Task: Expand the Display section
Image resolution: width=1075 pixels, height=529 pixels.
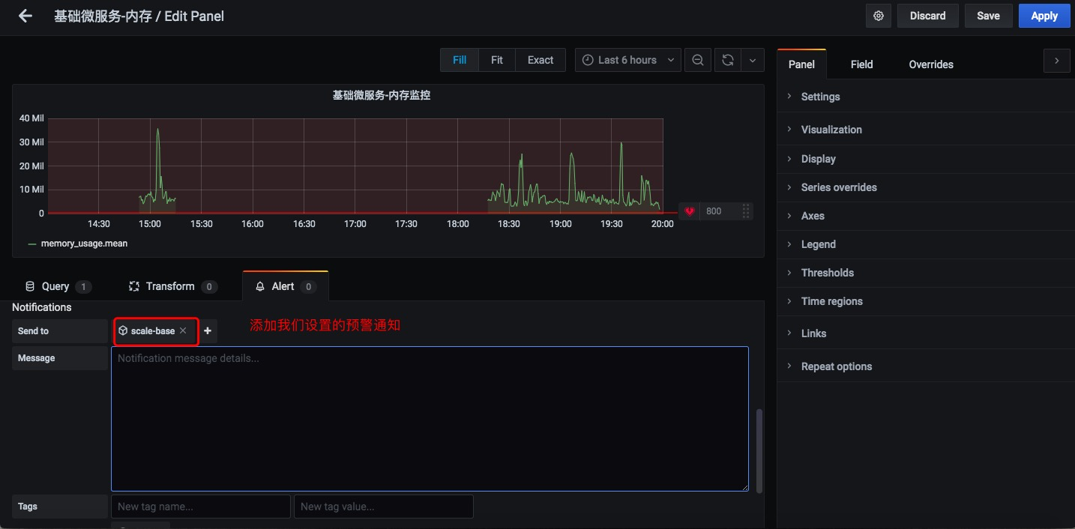Action: pos(926,159)
